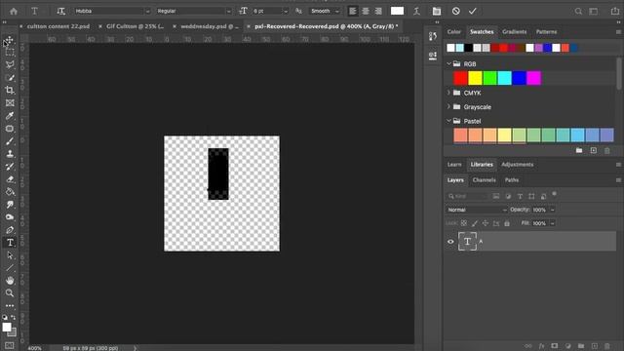This screenshot has height=351, width=624.
Task: Toggle lock position icon
Action: point(486,223)
